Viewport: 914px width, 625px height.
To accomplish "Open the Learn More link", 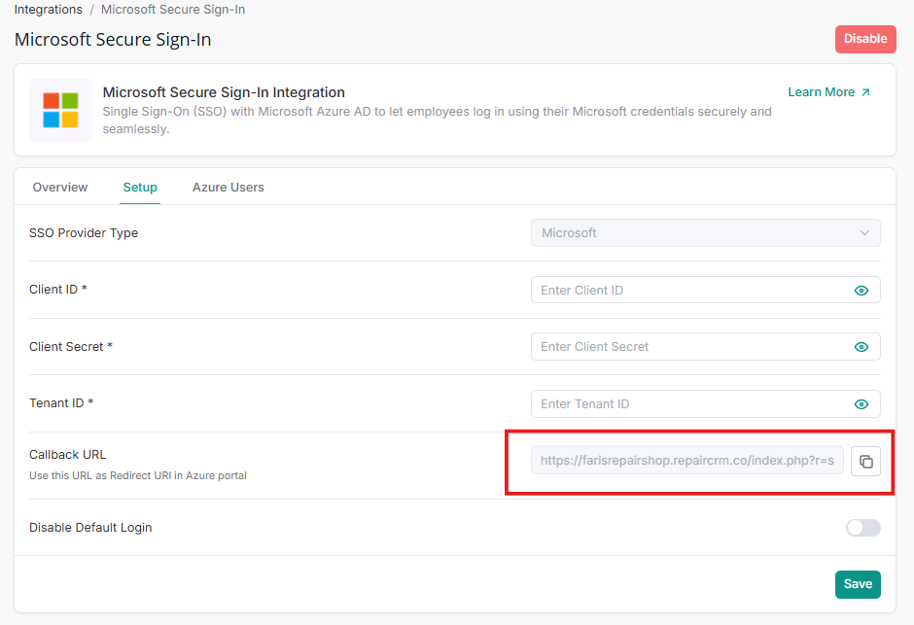I will pos(821,92).
